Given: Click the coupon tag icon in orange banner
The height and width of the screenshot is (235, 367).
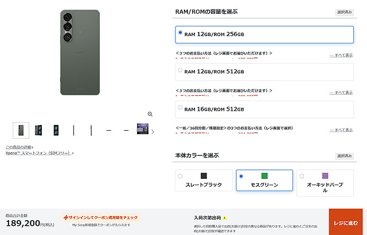Looking at the screenshot, I should click(x=66, y=218).
